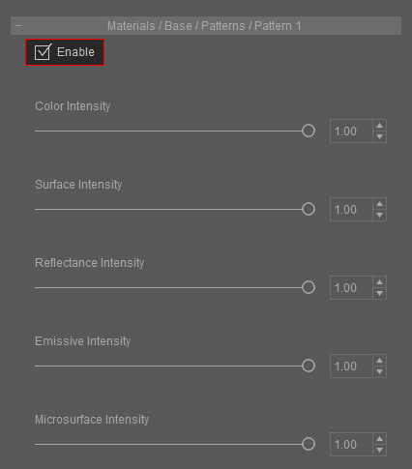
Task: Click the Emissive Intensity slider handle
Action: tap(309, 366)
